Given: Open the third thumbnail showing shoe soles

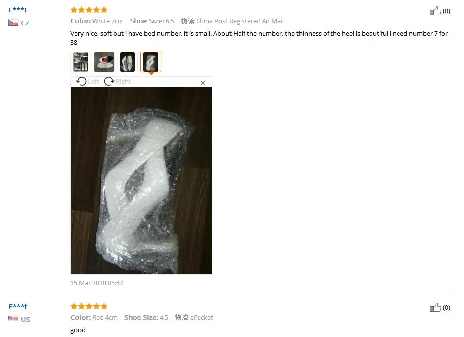Looking at the screenshot, I should 128,62.
